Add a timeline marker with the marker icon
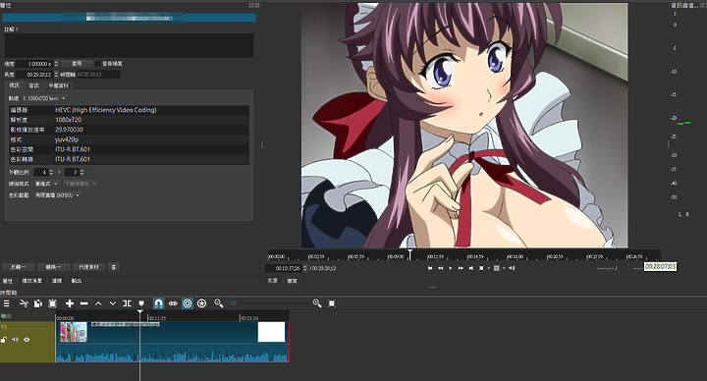This screenshot has height=381, width=707. [141, 303]
